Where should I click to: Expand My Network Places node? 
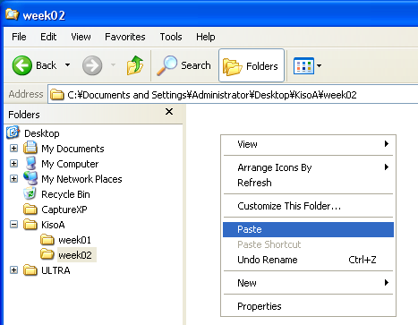click(x=13, y=179)
